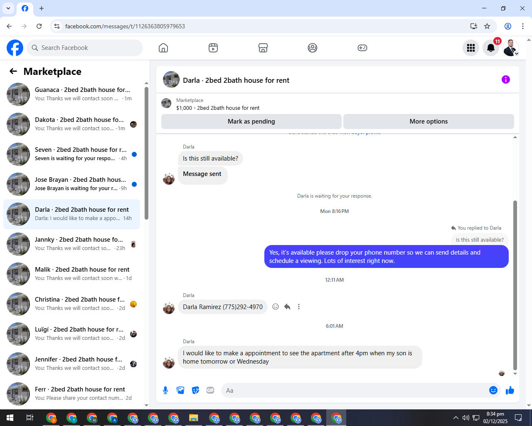Open the Facebook logo home link
Viewport: 532px width, 426px height.
coord(15,48)
